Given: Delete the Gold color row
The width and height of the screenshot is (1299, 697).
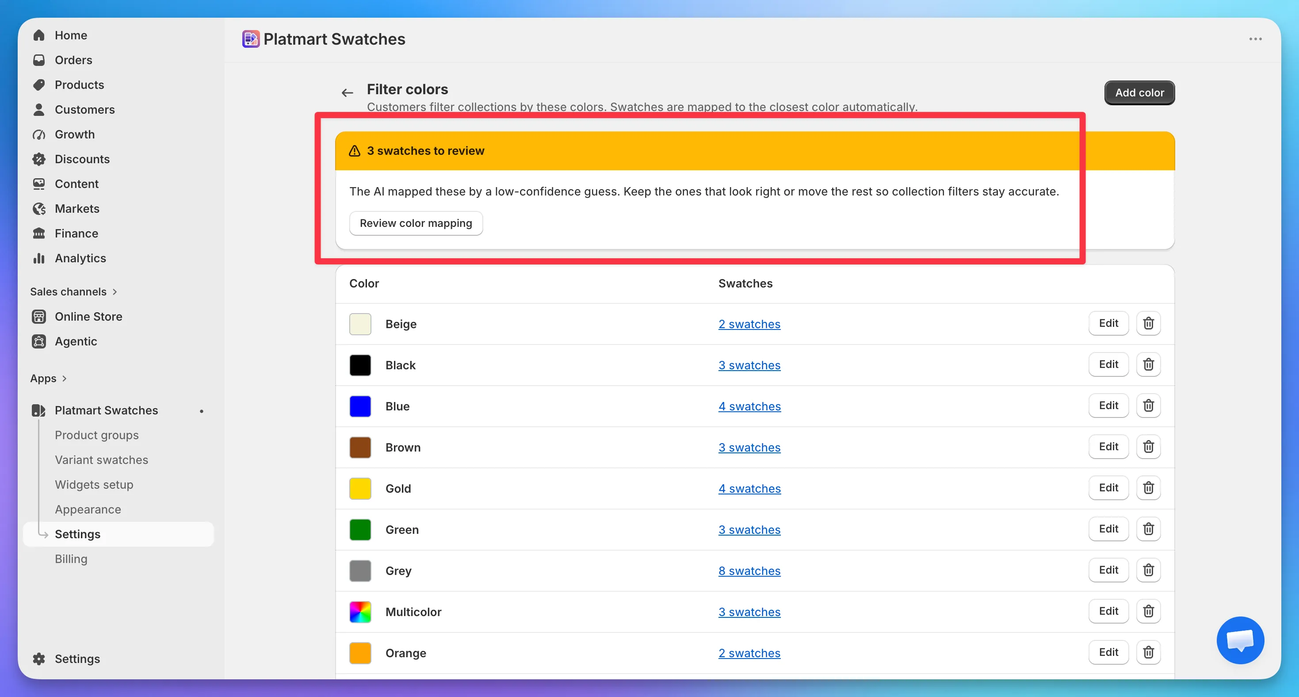Looking at the screenshot, I should pos(1148,488).
